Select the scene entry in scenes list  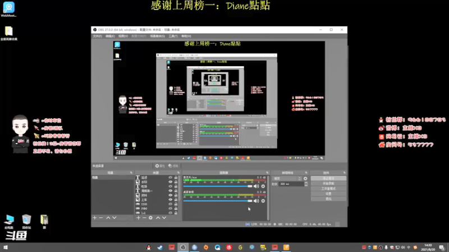tap(112, 178)
